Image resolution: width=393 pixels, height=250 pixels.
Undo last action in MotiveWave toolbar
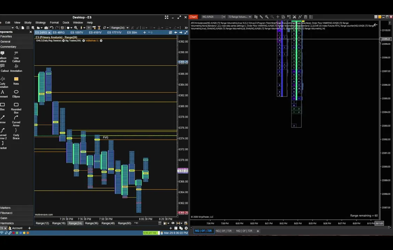pos(52,27)
